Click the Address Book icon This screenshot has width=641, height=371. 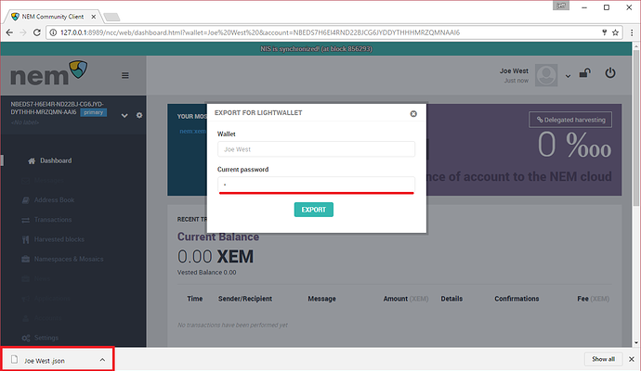pyautogui.click(x=26, y=200)
